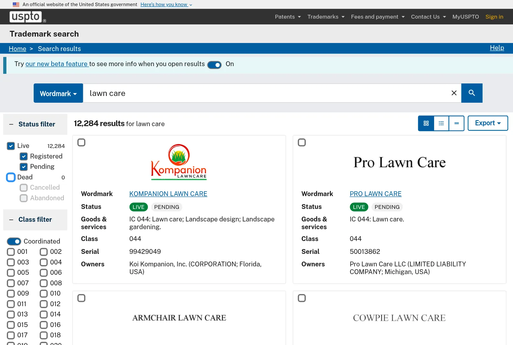This screenshot has height=345, width=513.
Task: Open MyUSPTO
Action: click(x=466, y=17)
